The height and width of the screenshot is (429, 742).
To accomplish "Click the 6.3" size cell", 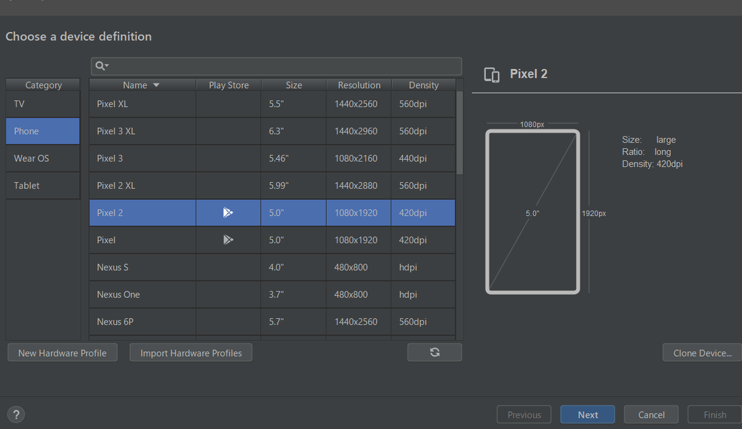I will (x=294, y=131).
